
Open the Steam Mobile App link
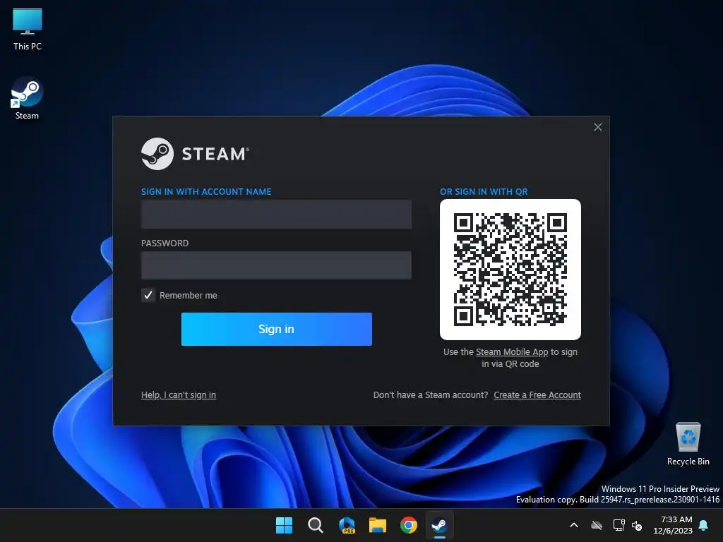click(512, 352)
